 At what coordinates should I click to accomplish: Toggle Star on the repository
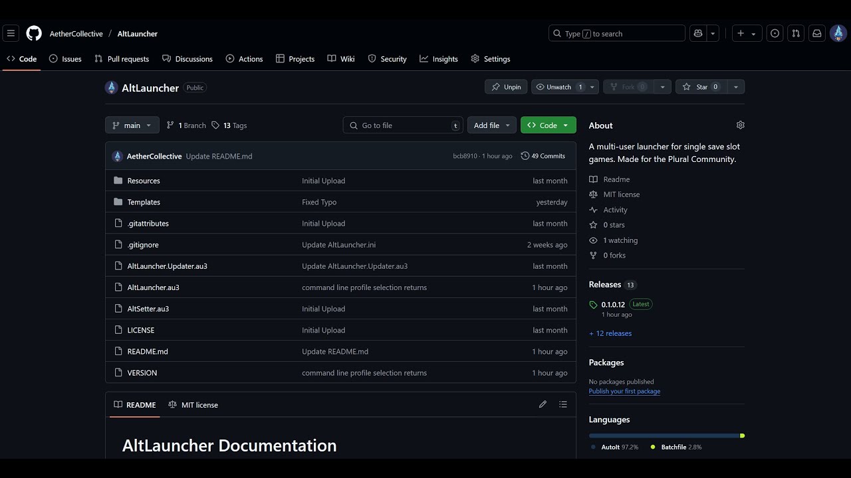tap(701, 87)
